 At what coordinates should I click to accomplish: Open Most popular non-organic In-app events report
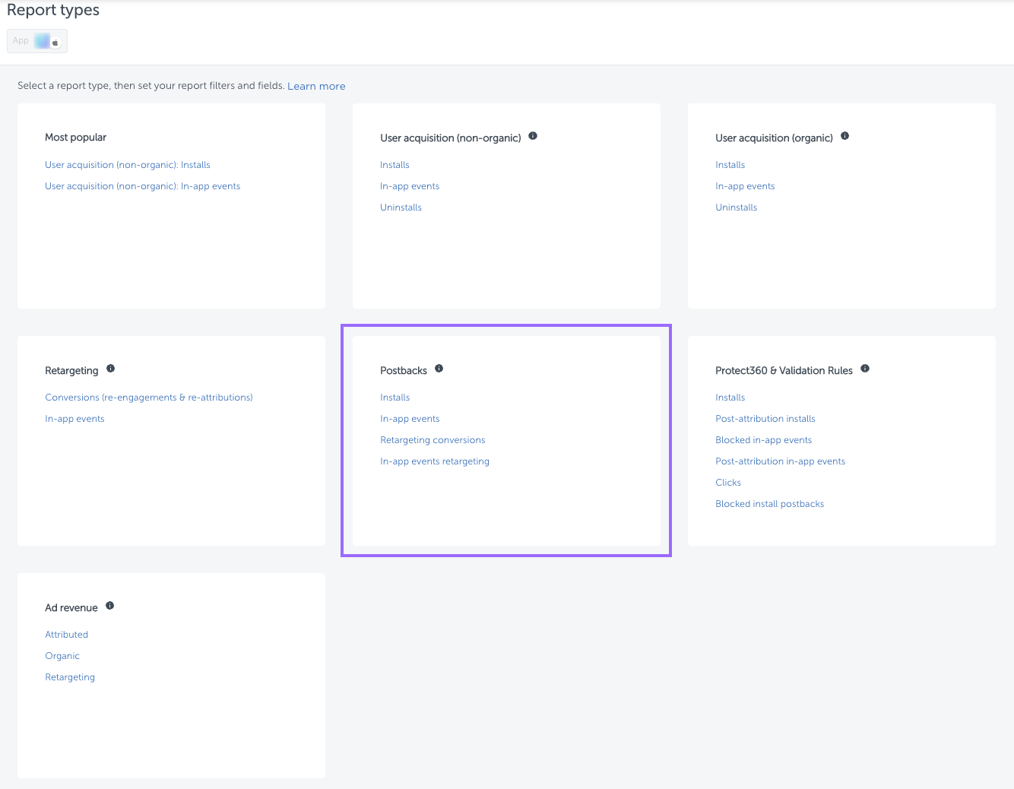click(142, 186)
